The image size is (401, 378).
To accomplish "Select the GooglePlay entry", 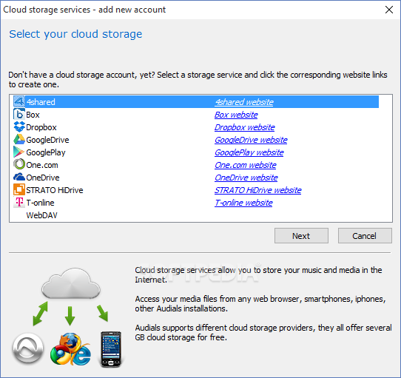I will [x=196, y=152].
